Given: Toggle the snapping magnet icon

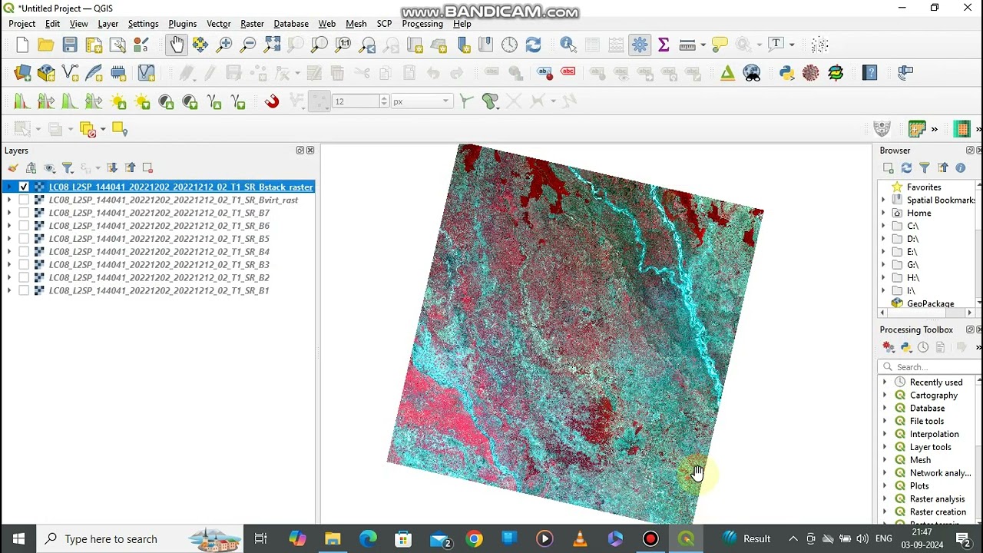Looking at the screenshot, I should pos(272,101).
